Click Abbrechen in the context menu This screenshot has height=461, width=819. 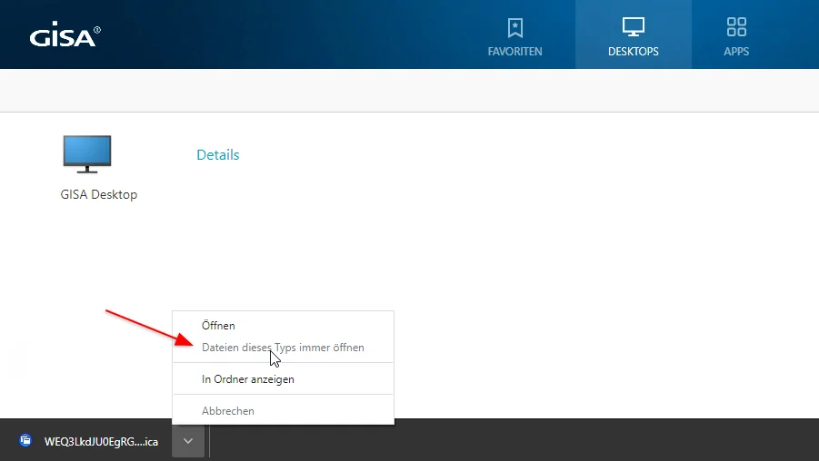[x=283, y=411]
